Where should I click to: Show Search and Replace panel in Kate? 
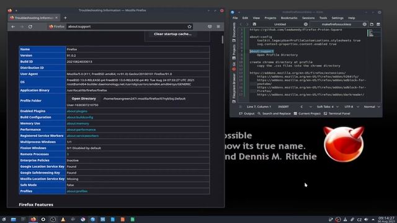(274, 113)
